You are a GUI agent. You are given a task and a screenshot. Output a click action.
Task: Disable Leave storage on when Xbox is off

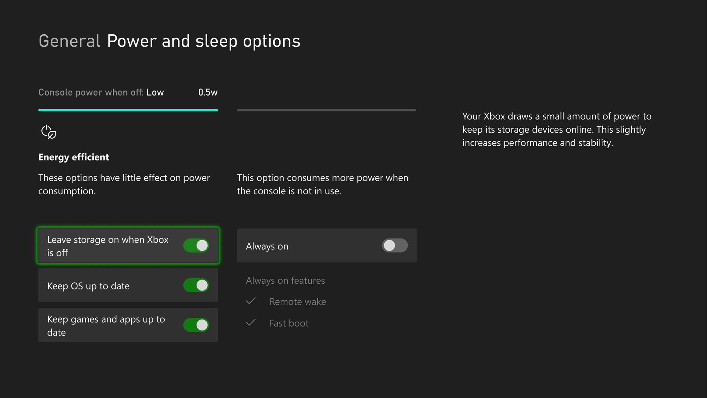click(196, 246)
